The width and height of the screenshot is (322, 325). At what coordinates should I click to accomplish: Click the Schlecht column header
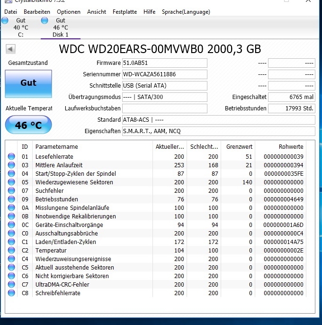[x=204, y=147]
